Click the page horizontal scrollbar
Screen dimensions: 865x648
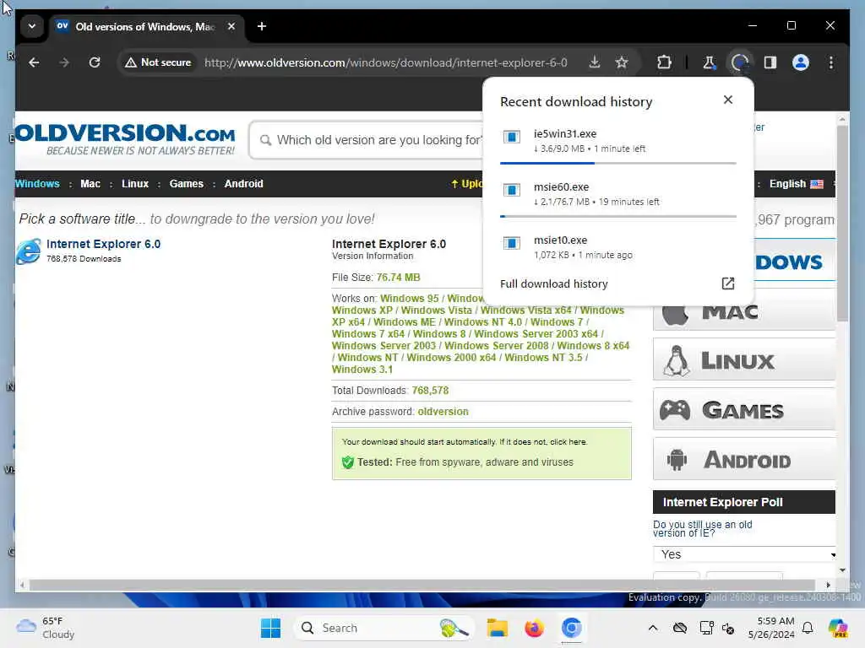tap(422, 585)
